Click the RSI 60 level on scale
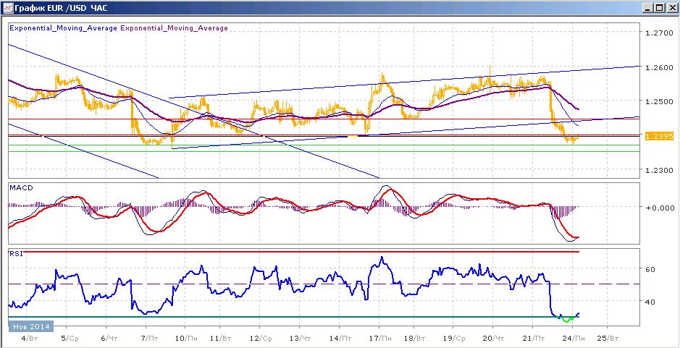Viewport: 680px width, 348px height. 650,268
